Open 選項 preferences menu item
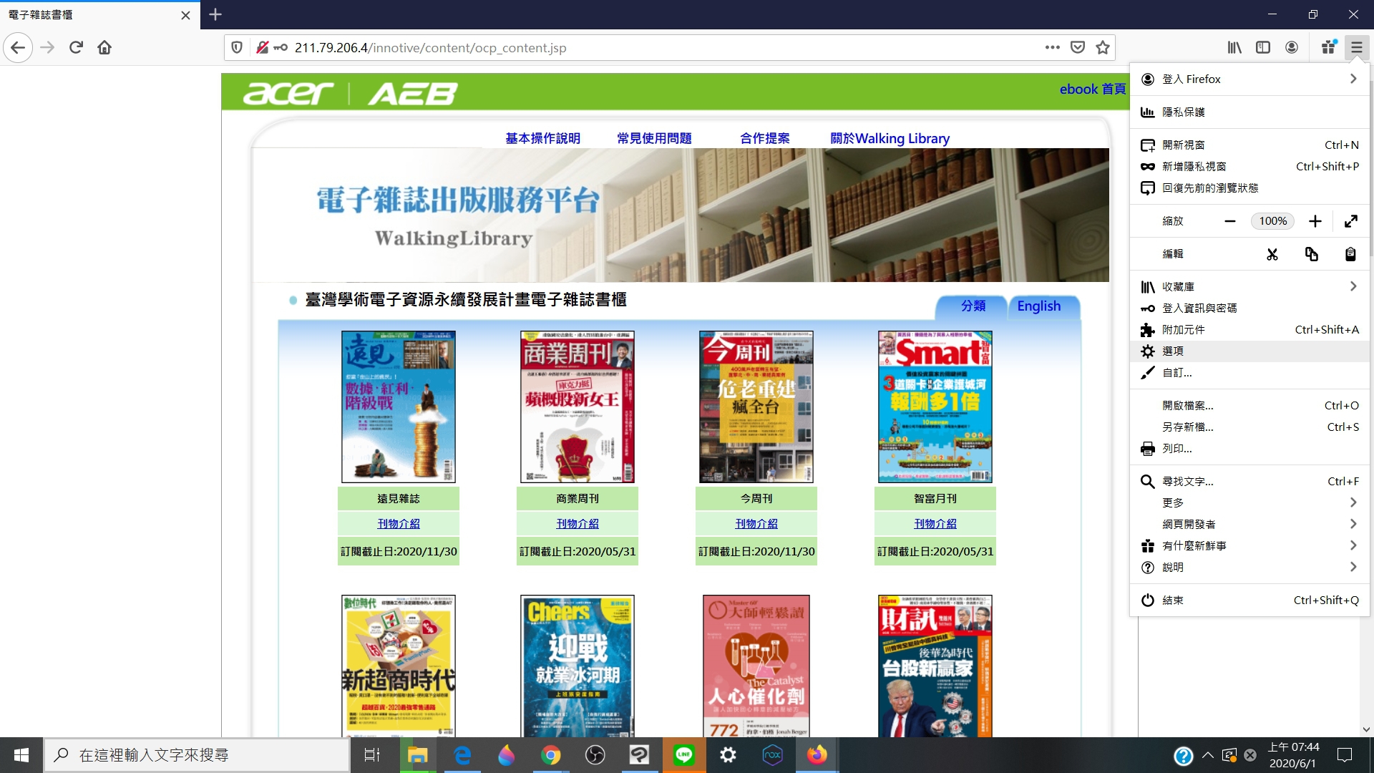Screen dimensions: 1374x773 (1249, 351)
